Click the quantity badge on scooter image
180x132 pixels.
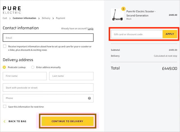(x=123, y=9)
